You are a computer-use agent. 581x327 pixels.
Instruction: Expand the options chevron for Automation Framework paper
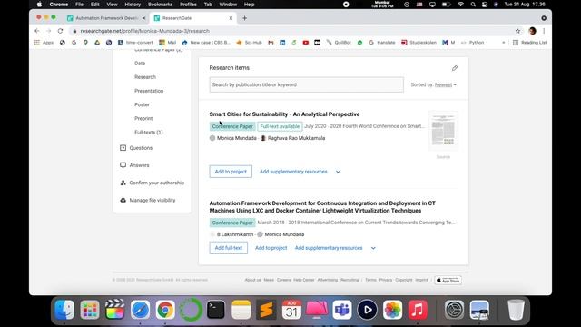point(373,248)
